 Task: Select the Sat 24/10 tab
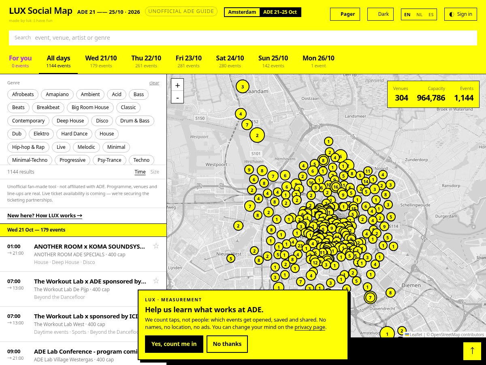230,61
